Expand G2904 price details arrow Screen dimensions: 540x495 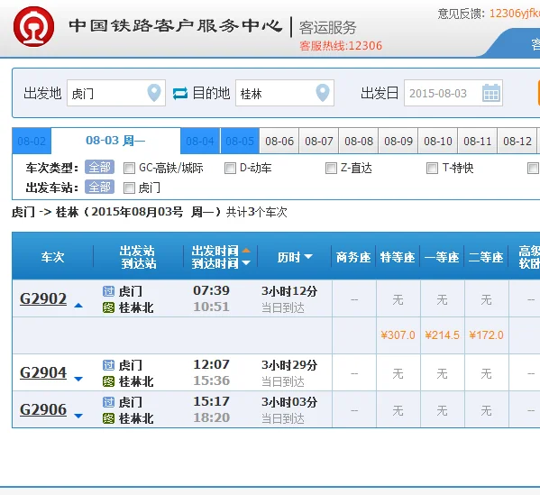tap(78, 379)
